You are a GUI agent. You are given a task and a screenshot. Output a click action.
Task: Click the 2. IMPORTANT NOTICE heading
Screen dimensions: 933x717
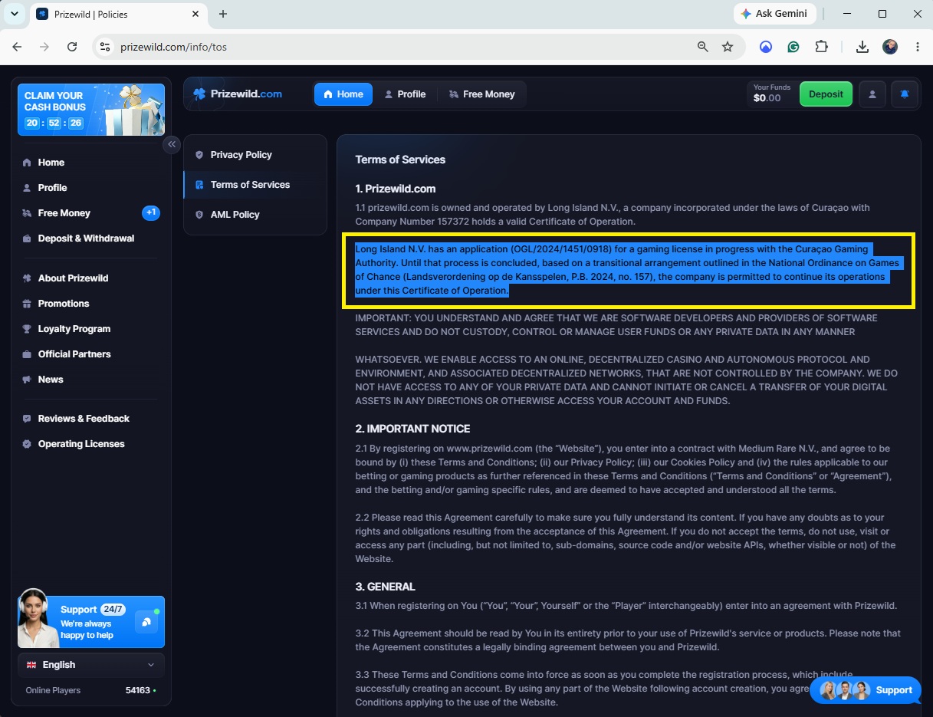point(412,429)
